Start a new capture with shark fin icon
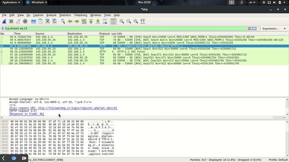 coord(4,21)
